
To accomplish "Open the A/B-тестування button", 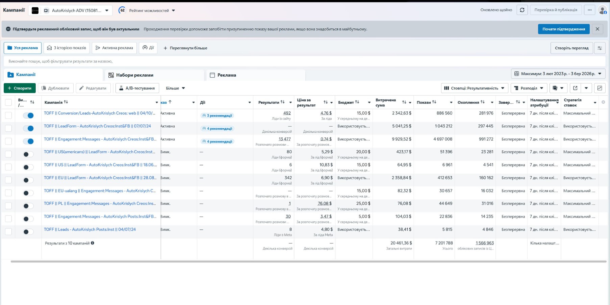I will click(x=137, y=88).
